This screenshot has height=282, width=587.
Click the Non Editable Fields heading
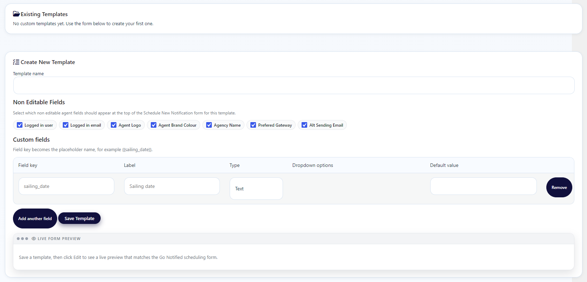tap(39, 102)
